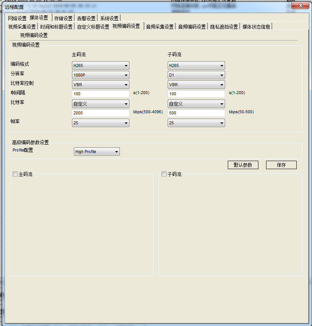Click main stream bitrate field showing 2000

100,113
